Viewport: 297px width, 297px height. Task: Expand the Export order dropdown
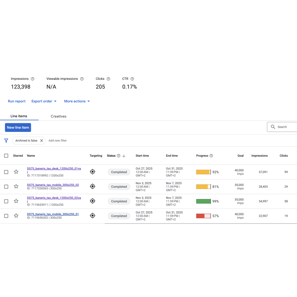point(44,101)
